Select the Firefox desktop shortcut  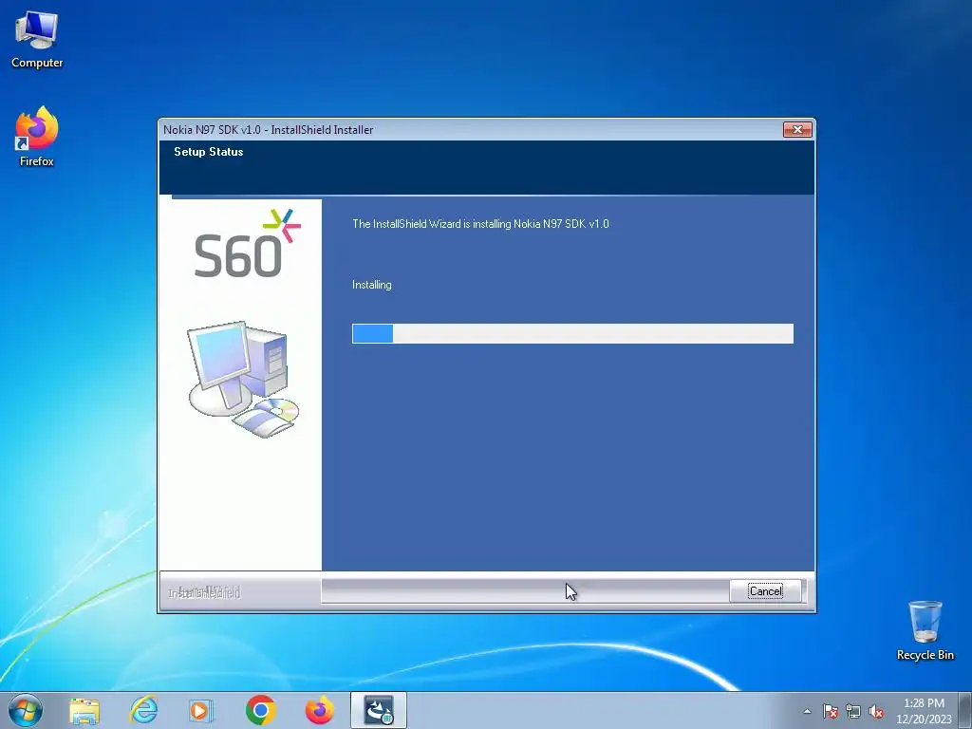coord(37,137)
